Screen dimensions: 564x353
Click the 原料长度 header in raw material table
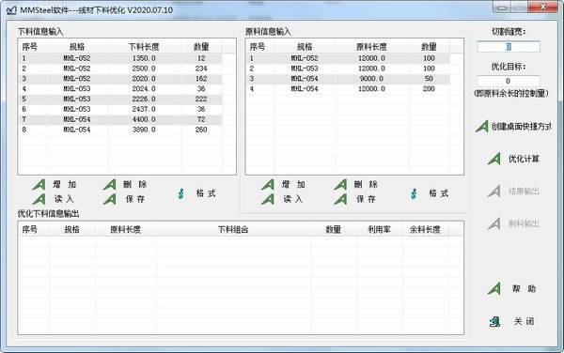tap(371, 47)
